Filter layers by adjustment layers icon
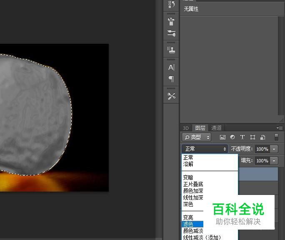 (x=232, y=137)
